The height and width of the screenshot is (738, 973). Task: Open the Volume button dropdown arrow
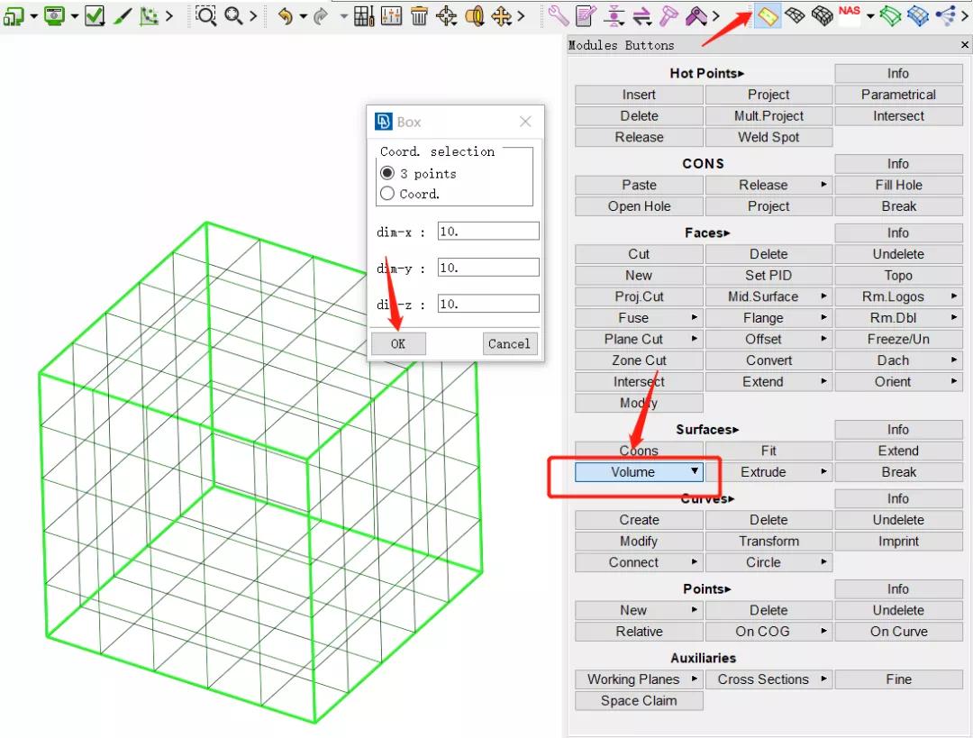[695, 471]
